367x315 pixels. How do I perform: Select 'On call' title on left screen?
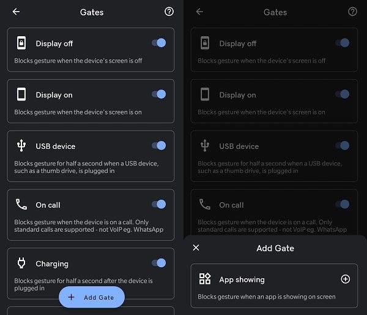[x=48, y=205]
